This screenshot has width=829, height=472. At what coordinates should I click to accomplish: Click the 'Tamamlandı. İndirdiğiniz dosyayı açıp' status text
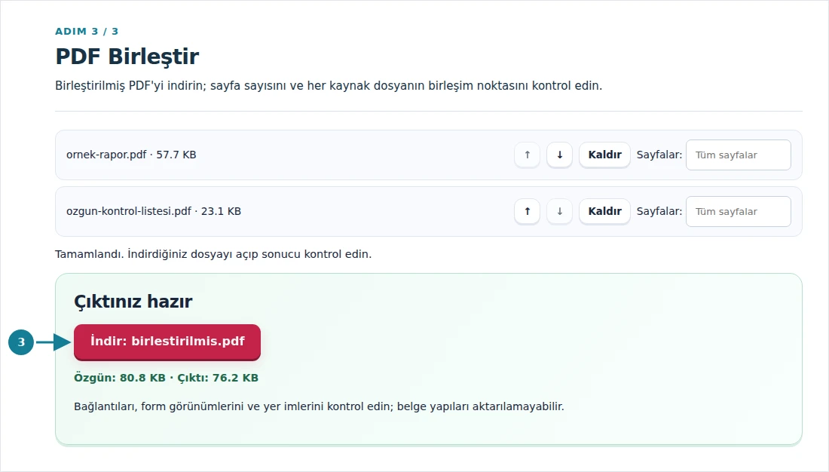click(x=213, y=254)
